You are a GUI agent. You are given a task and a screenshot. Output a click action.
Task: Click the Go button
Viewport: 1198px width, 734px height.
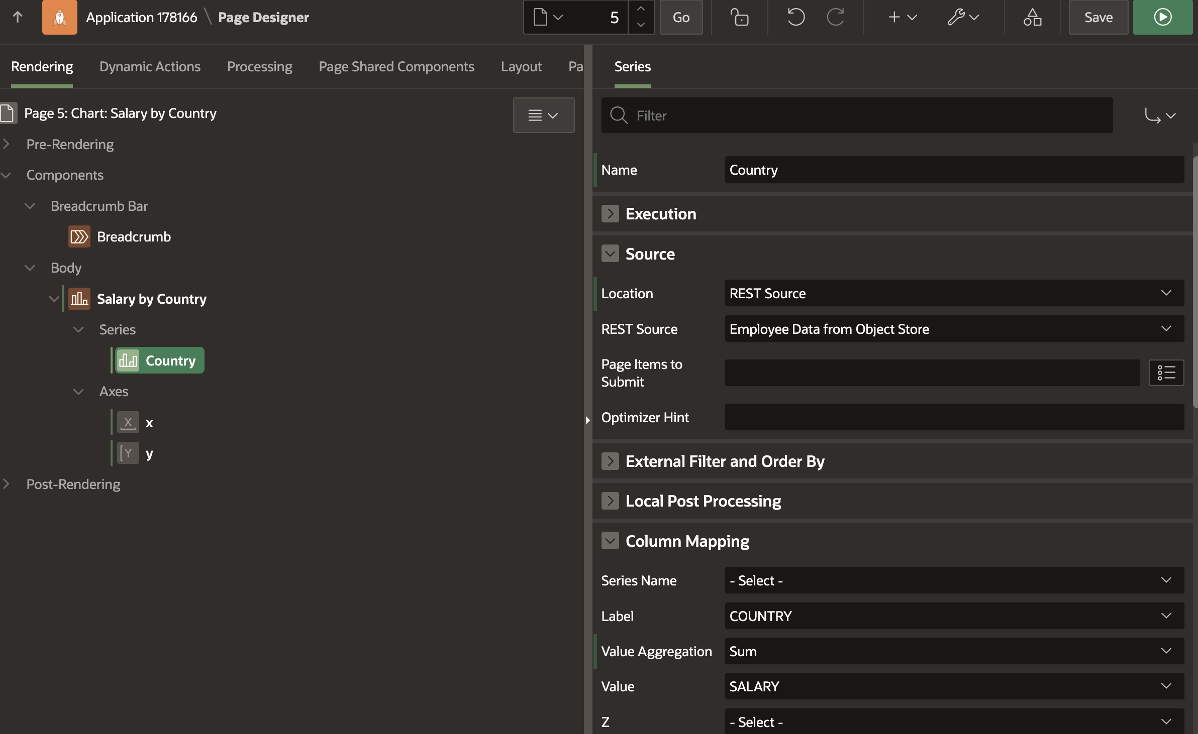tap(681, 17)
